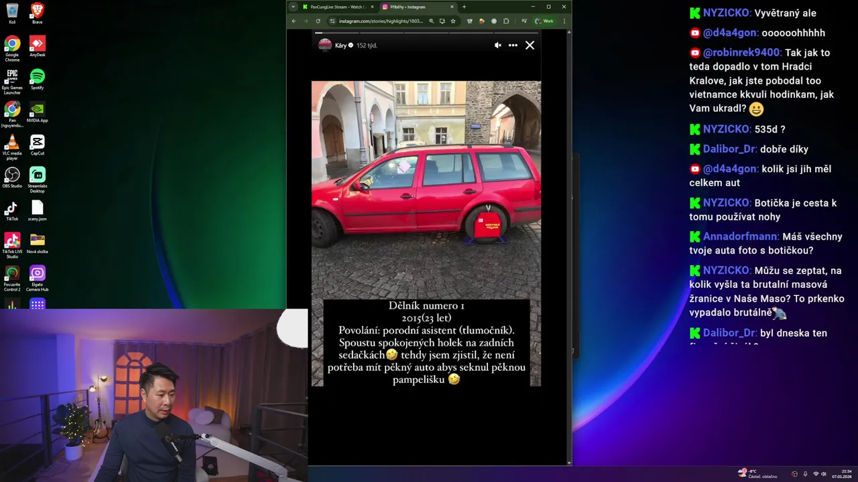Click the instagram.com URL address field

[381, 21]
